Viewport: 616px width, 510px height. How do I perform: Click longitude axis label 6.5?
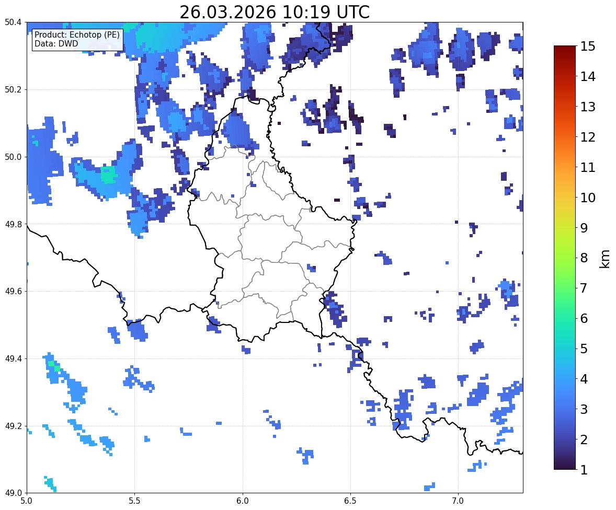(x=350, y=501)
